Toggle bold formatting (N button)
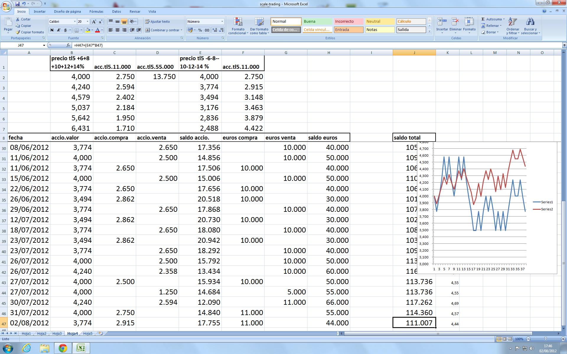Screen dimensions: 567x354 [x=52, y=30]
